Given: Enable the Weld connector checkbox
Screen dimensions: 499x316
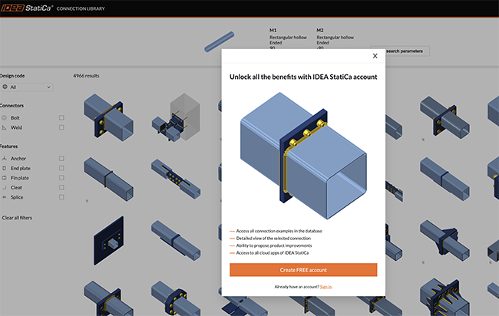Looking at the screenshot, I should pyautogui.click(x=61, y=127).
